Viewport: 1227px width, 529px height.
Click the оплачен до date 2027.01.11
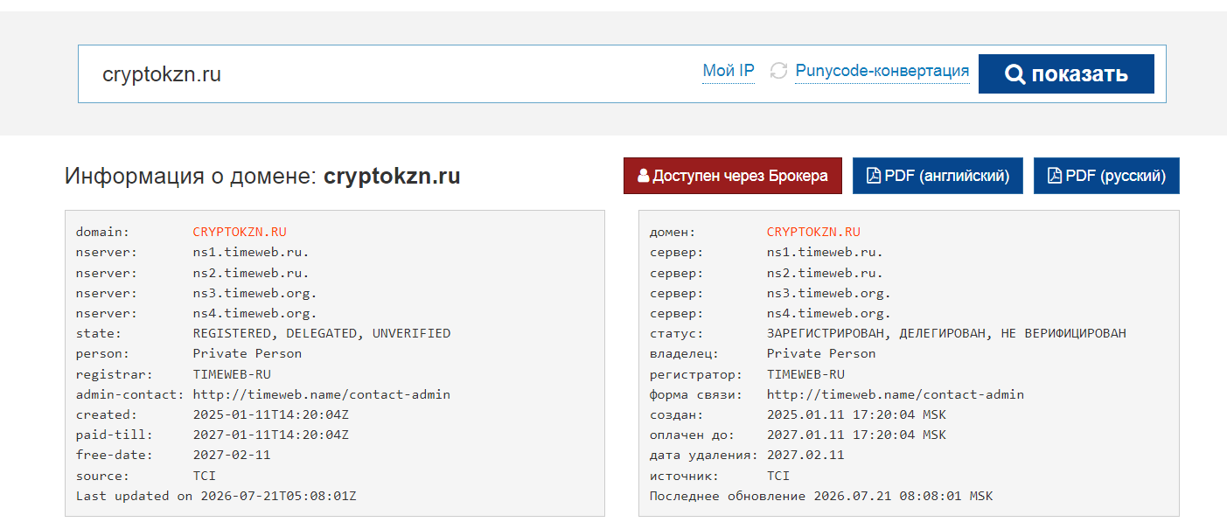coord(856,435)
